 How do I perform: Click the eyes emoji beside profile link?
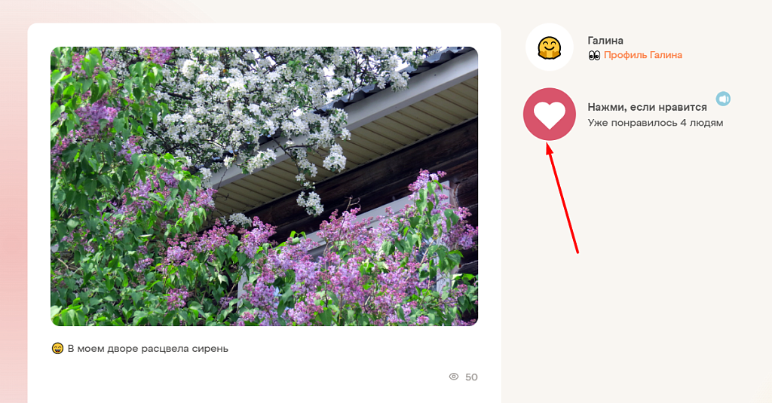click(x=594, y=56)
